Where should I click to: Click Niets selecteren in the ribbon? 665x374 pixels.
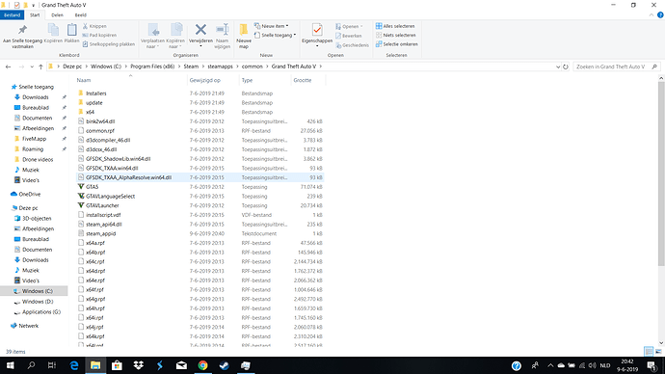[x=396, y=36]
